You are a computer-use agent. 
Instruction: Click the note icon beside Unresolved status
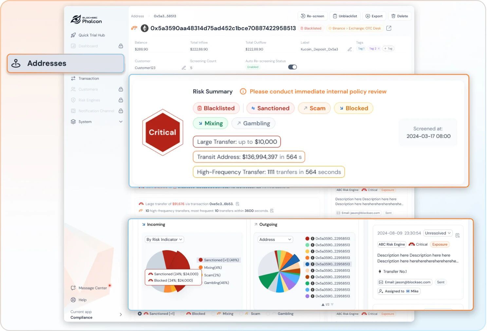tap(458, 235)
